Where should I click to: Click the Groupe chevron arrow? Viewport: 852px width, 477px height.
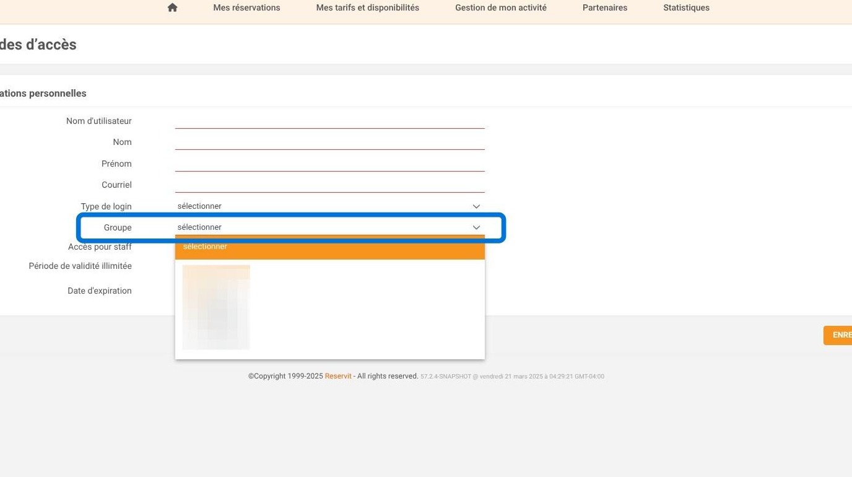click(476, 227)
